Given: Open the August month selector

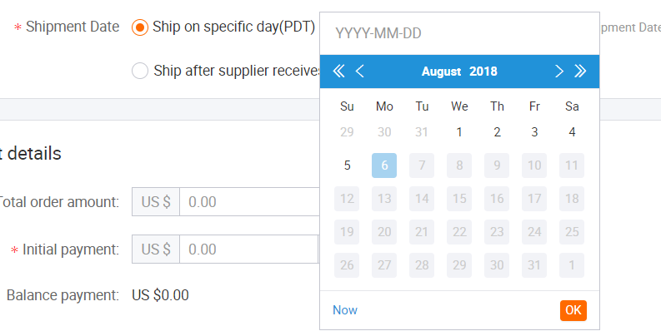Looking at the screenshot, I should (x=442, y=72).
